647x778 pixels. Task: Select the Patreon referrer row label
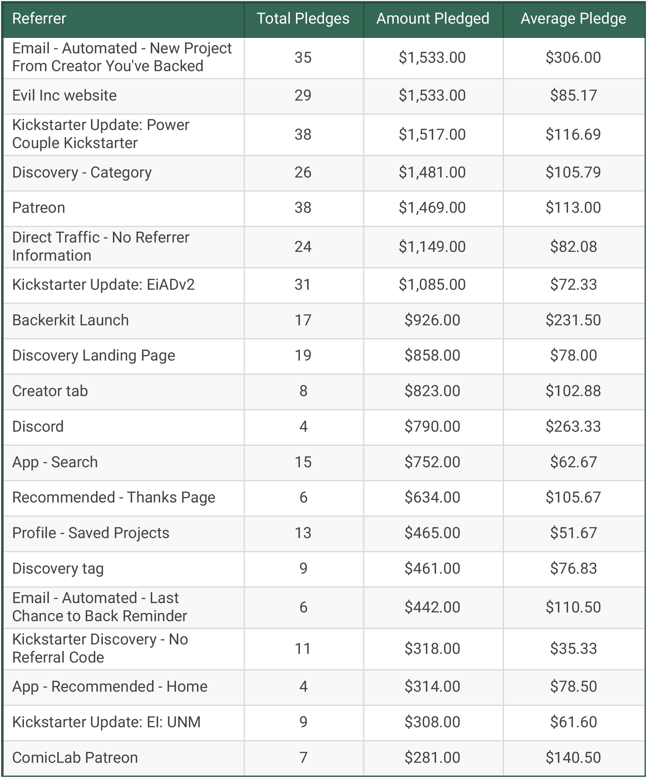point(38,208)
